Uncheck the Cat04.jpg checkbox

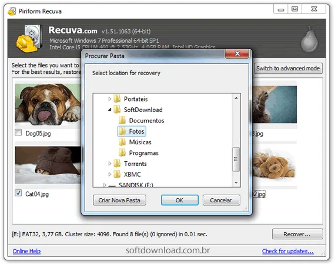(x=18, y=193)
